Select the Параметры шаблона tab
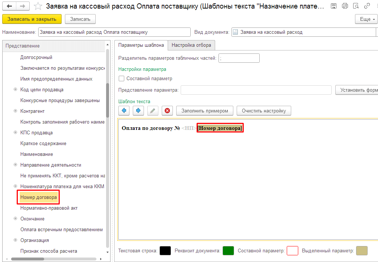The height and width of the screenshot is (262, 378). coord(141,45)
